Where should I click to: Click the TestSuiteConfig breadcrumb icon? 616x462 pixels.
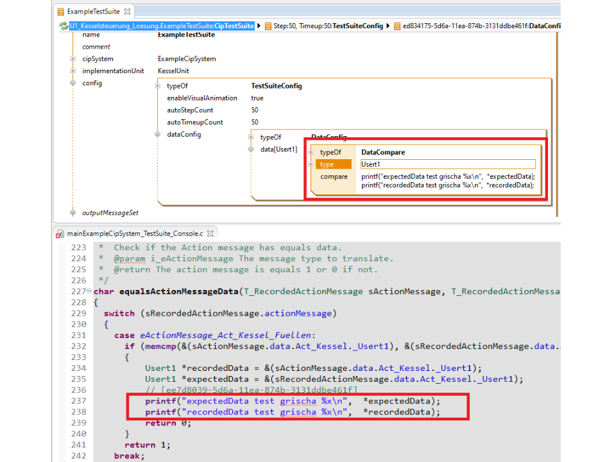(x=268, y=26)
